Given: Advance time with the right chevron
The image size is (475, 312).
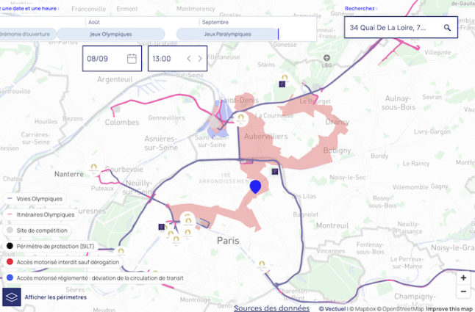Looking at the screenshot, I should click(200, 59).
